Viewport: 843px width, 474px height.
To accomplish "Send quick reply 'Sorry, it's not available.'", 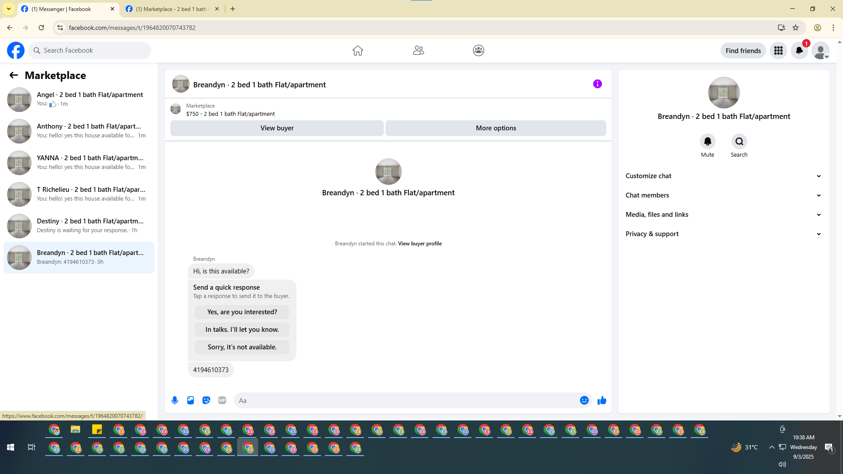I will (x=242, y=347).
